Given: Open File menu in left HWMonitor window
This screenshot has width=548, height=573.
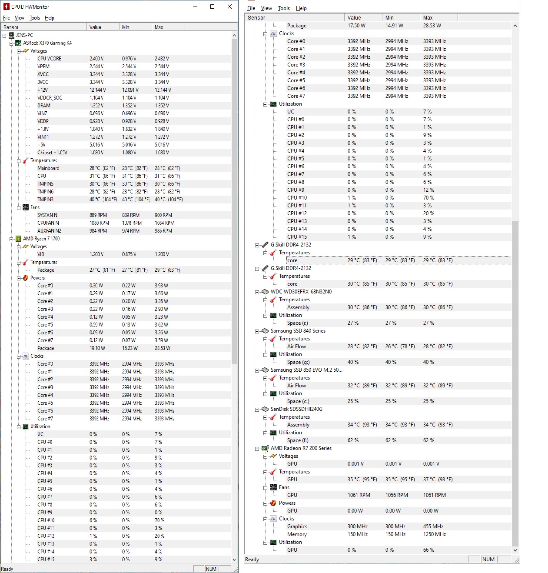Looking at the screenshot, I should pos(7,18).
